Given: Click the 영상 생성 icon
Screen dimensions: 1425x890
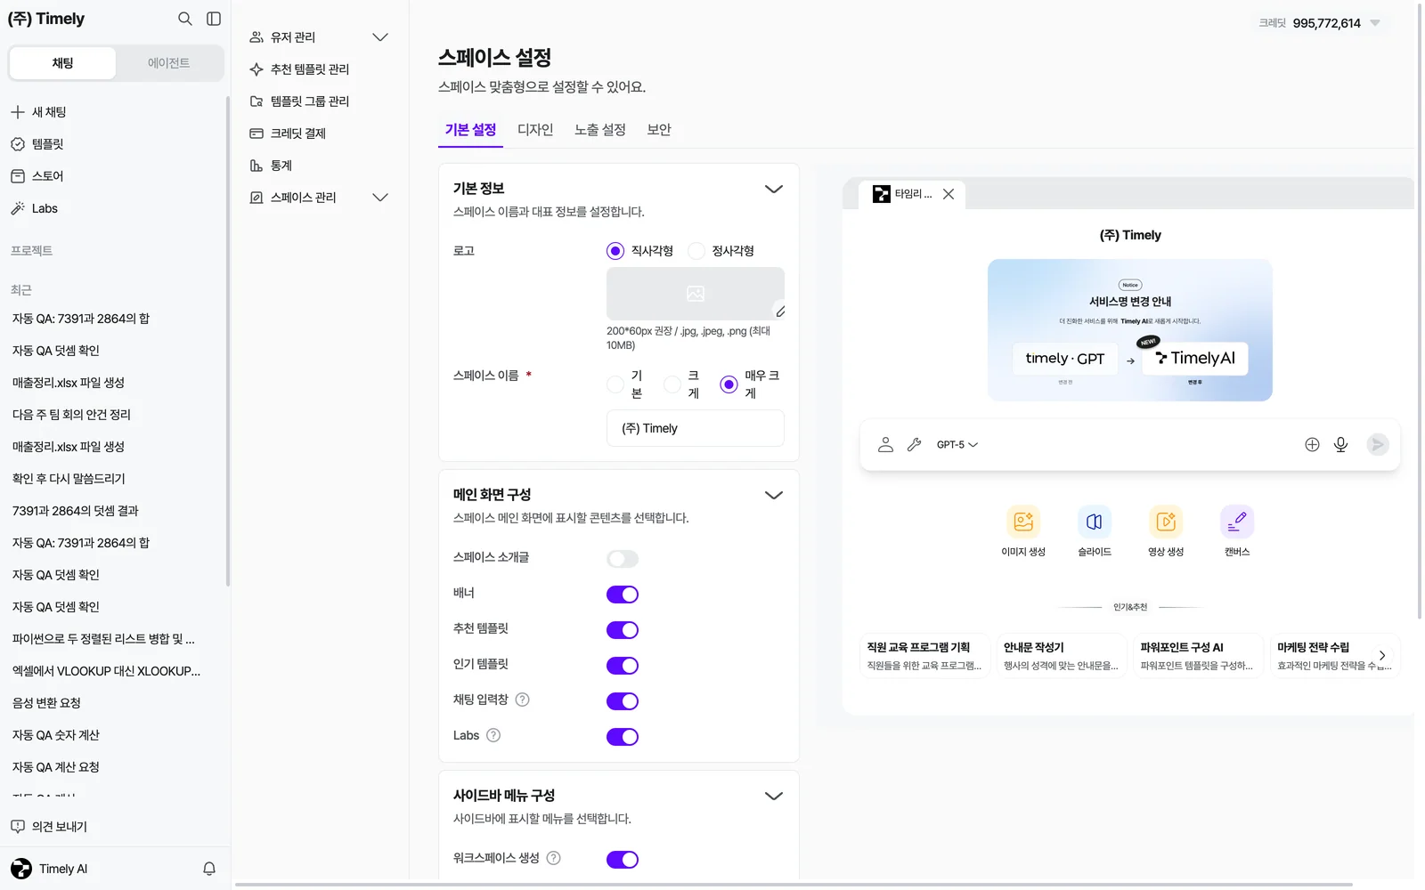Looking at the screenshot, I should pos(1166,522).
